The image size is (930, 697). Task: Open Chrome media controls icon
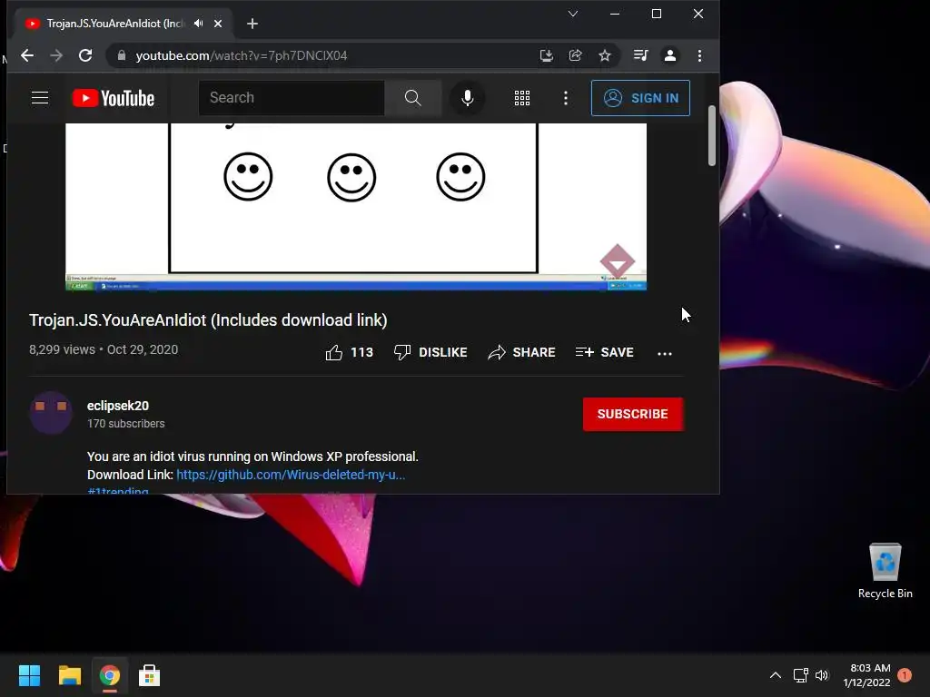[x=640, y=55]
